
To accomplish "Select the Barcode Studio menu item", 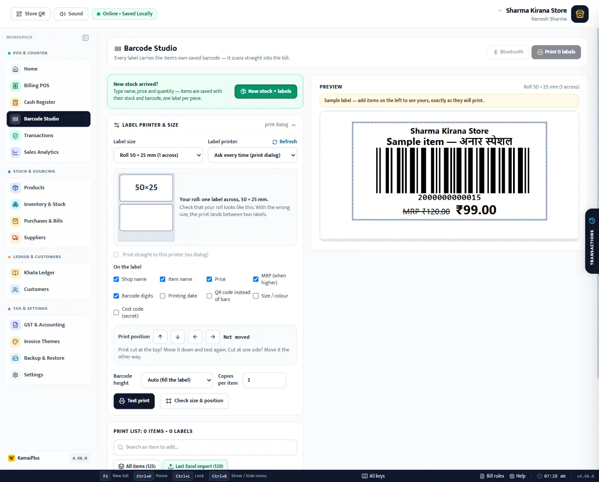I will click(49, 119).
